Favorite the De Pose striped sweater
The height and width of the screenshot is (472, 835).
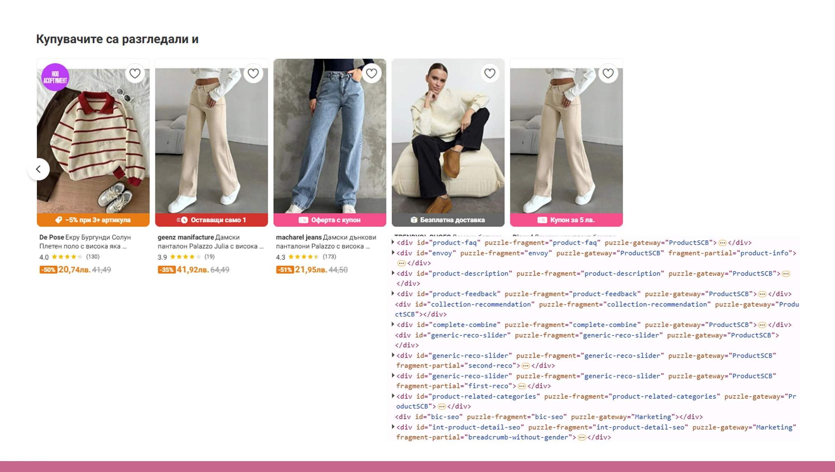[135, 74]
